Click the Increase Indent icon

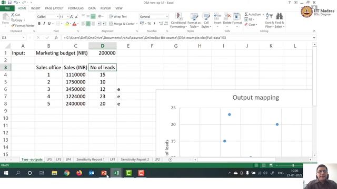point(104,24)
